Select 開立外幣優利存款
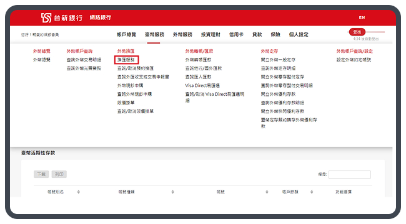The height and width of the screenshot is (224, 406). (278, 94)
